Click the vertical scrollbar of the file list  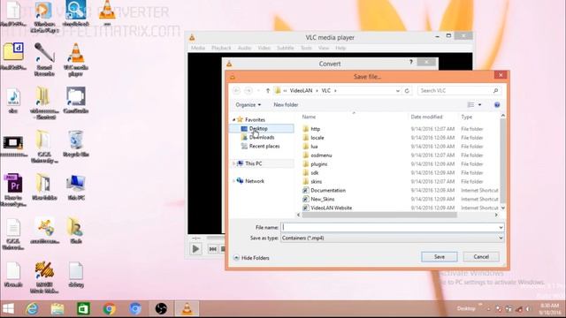point(503,163)
